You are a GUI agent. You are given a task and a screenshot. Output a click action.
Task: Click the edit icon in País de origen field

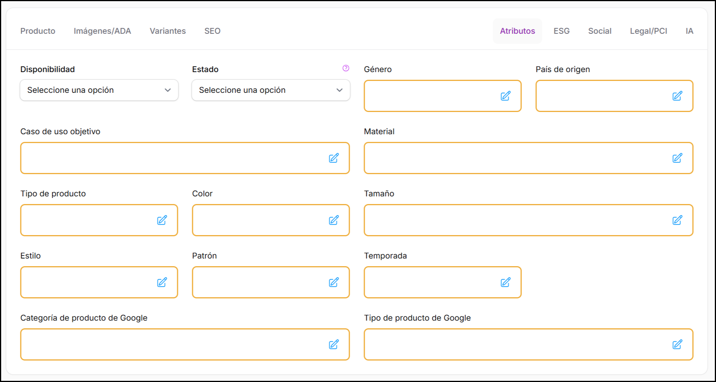tap(677, 96)
